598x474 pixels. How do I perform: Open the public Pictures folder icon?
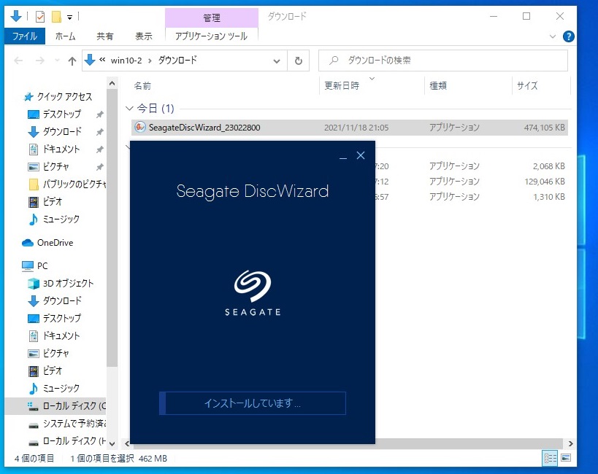click(x=34, y=184)
